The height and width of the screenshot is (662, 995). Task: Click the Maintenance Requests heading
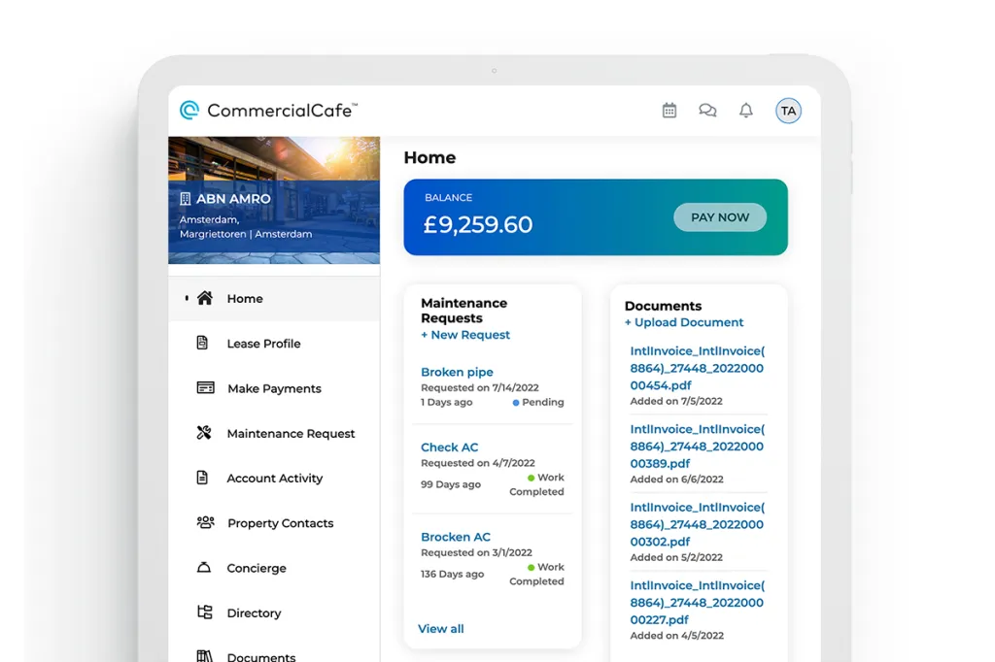[x=463, y=311]
